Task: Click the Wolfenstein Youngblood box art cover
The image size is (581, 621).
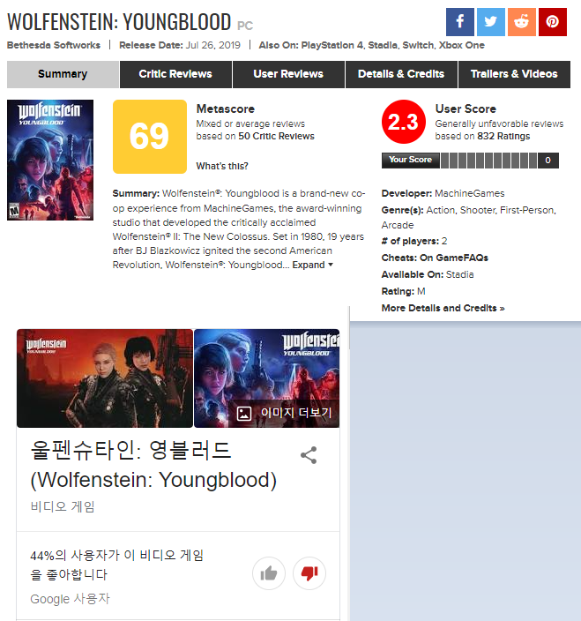Action: [x=50, y=160]
